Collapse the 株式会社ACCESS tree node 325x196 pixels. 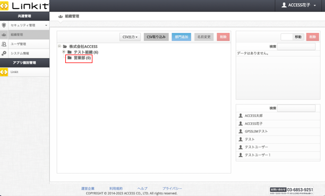tap(59, 46)
